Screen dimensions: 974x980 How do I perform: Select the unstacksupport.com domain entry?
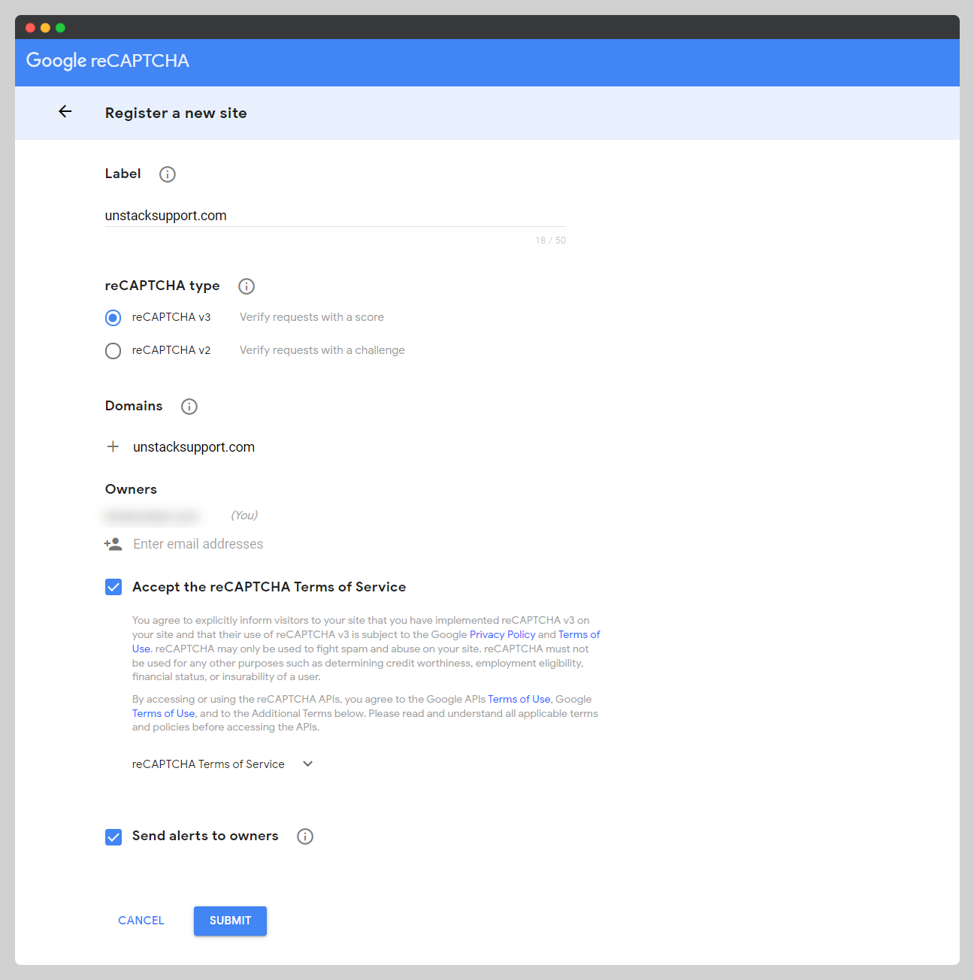click(193, 446)
